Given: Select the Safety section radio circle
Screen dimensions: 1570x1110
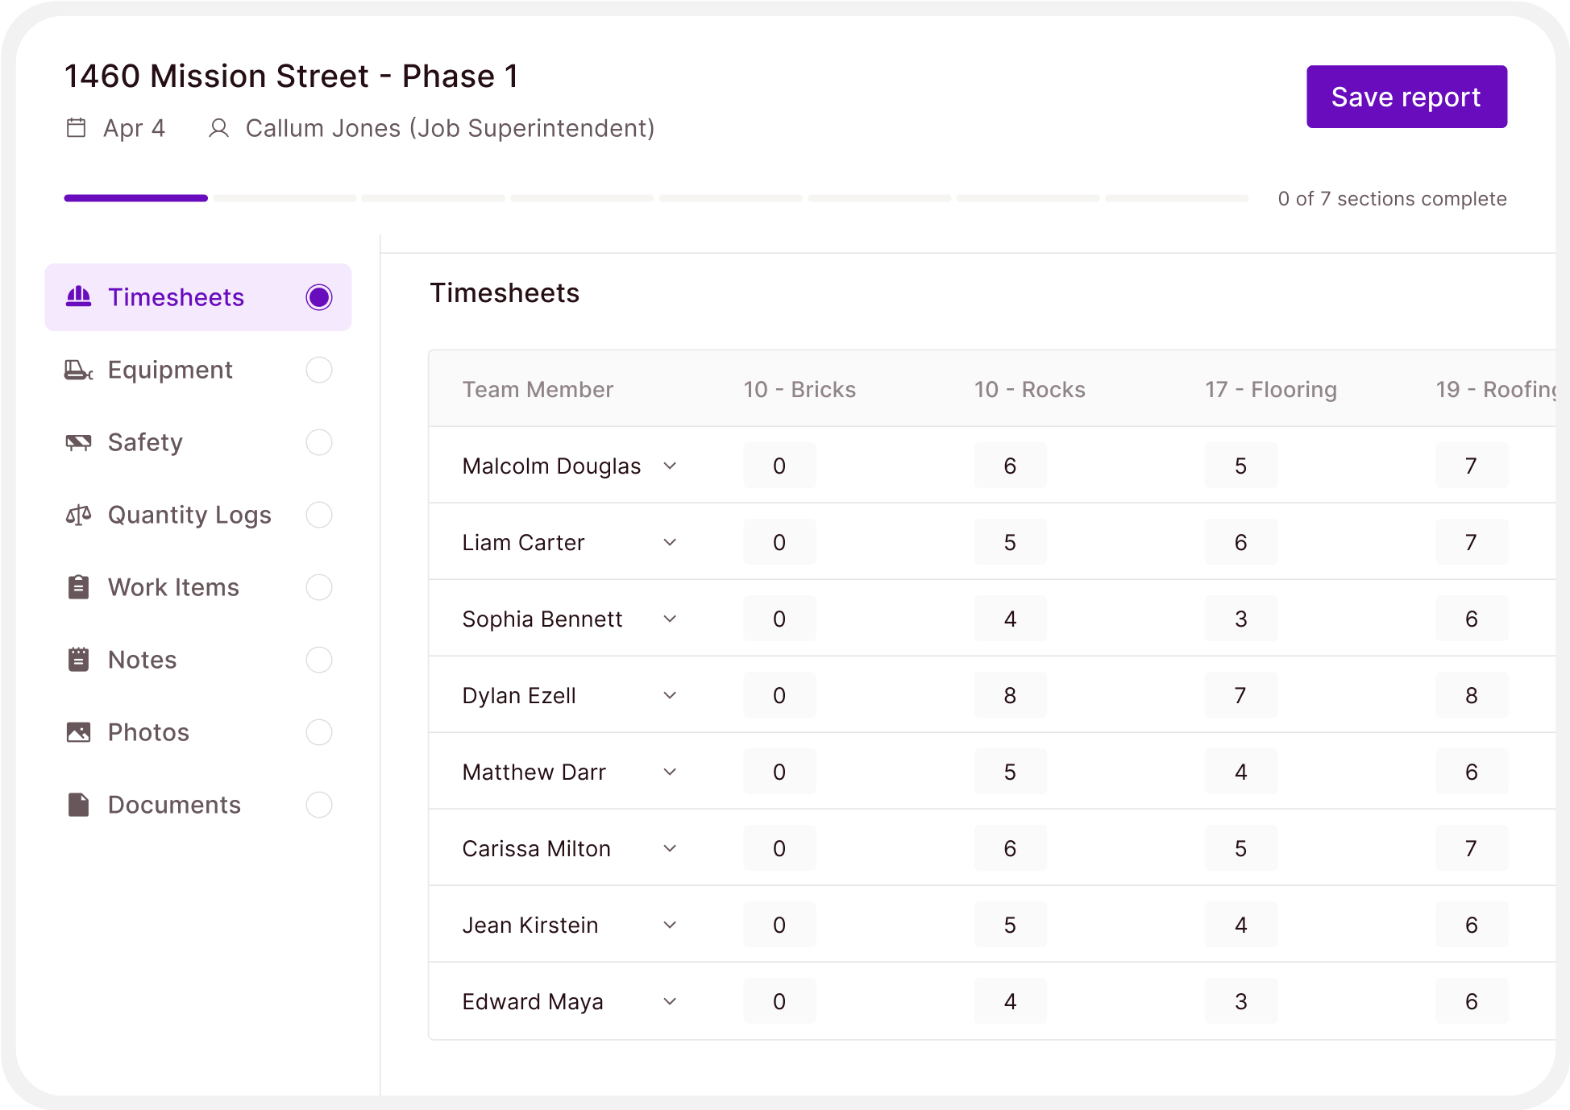Looking at the screenshot, I should tap(319, 442).
